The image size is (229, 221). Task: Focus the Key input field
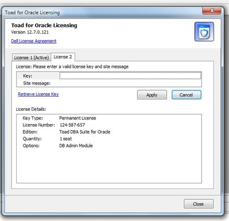[130, 75]
